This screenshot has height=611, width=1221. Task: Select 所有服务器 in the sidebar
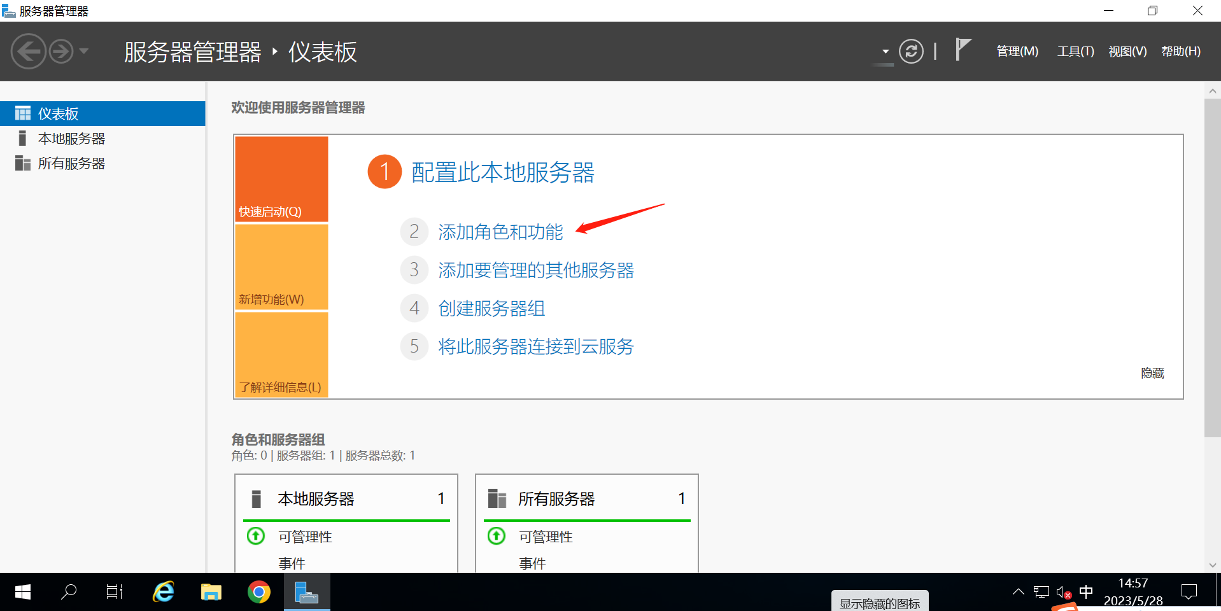(x=71, y=164)
